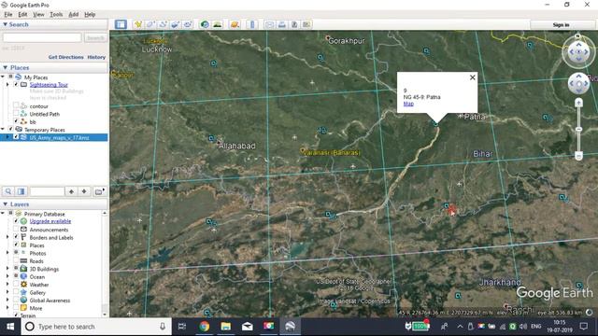This screenshot has height=336, width=598.
Task: Enable the Untitled Path checkbox
Action: (16, 114)
